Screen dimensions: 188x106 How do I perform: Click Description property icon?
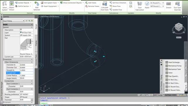[21, 29]
